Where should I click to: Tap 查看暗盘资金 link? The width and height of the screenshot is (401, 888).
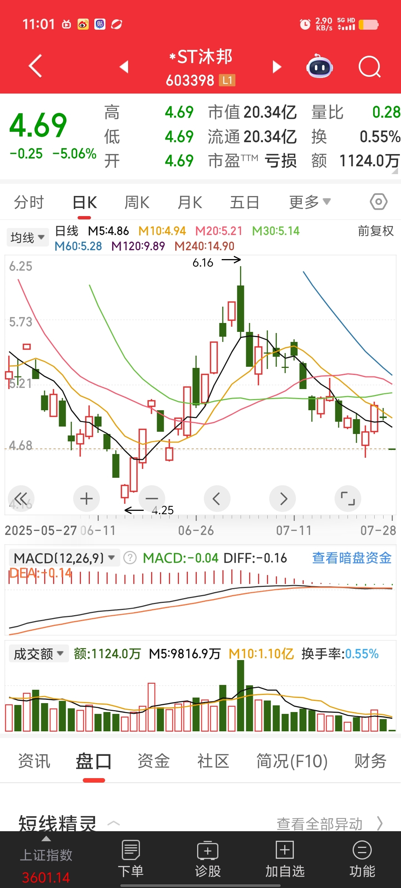[352, 558]
